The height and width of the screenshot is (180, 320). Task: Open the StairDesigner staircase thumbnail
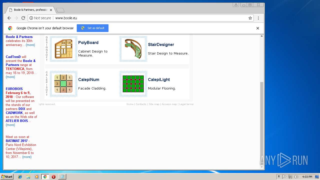pos(133,49)
